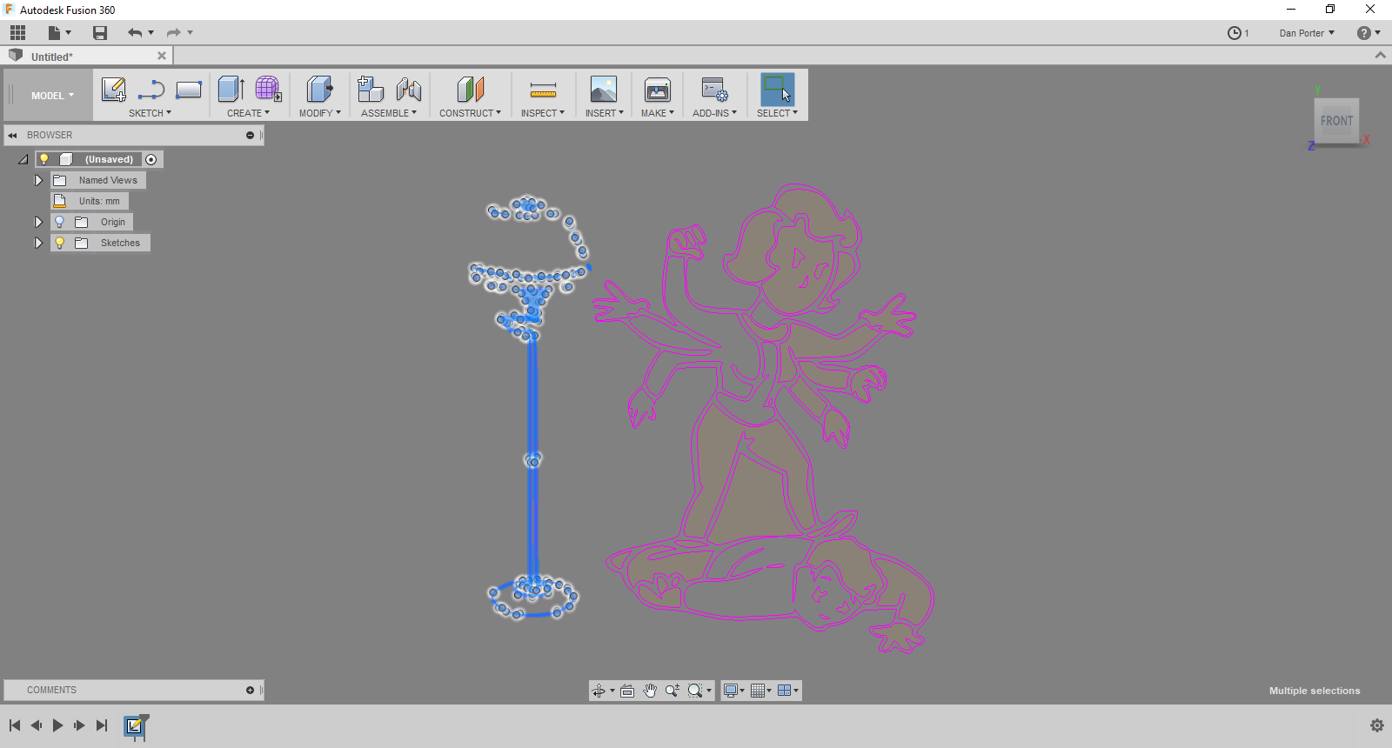Activate the Select tool icon
Screen dimensions: 1392x748
(x=777, y=89)
